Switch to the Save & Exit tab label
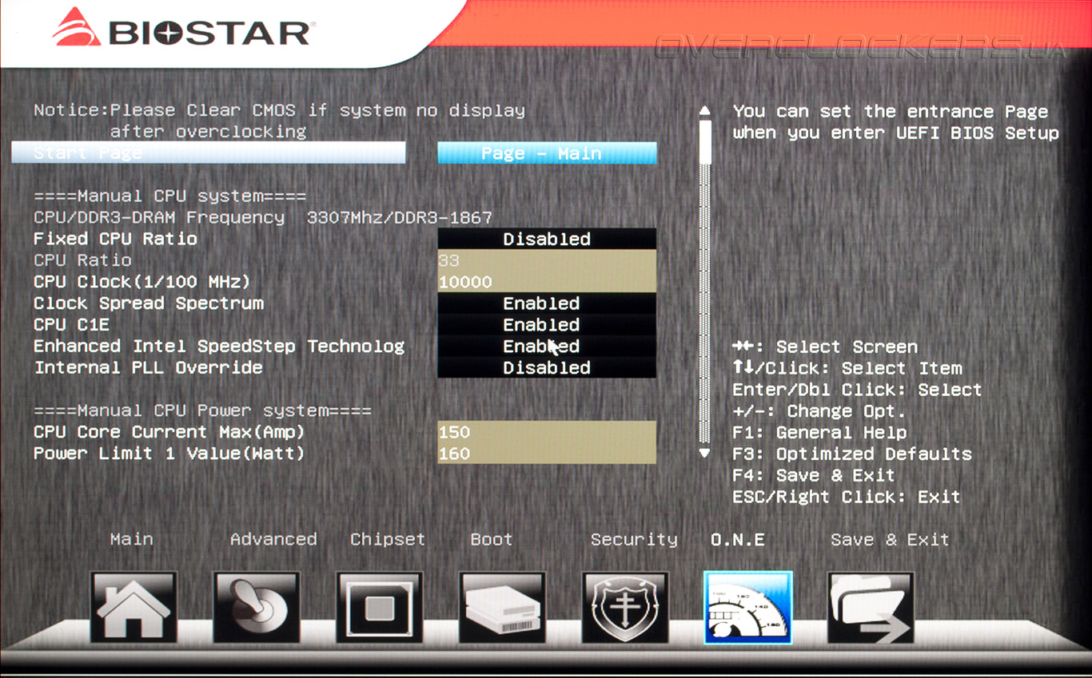This screenshot has height=678, width=1092. (x=890, y=540)
